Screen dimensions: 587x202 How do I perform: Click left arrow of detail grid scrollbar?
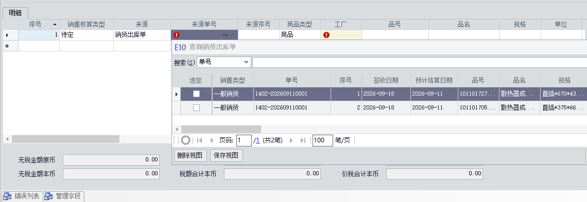pos(7,139)
